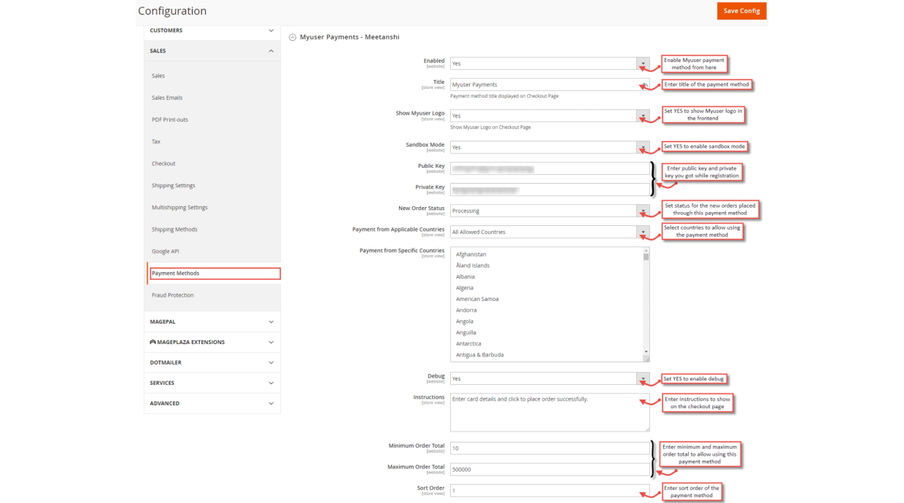Open PDF Print-outs settings

pos(169,120)
